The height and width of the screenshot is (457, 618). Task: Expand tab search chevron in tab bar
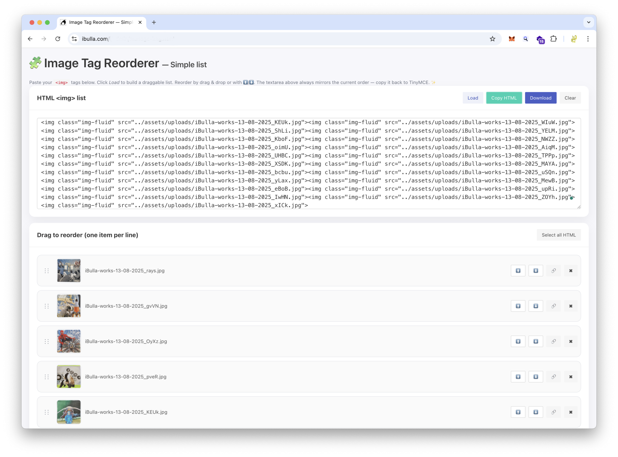(588, 22)
